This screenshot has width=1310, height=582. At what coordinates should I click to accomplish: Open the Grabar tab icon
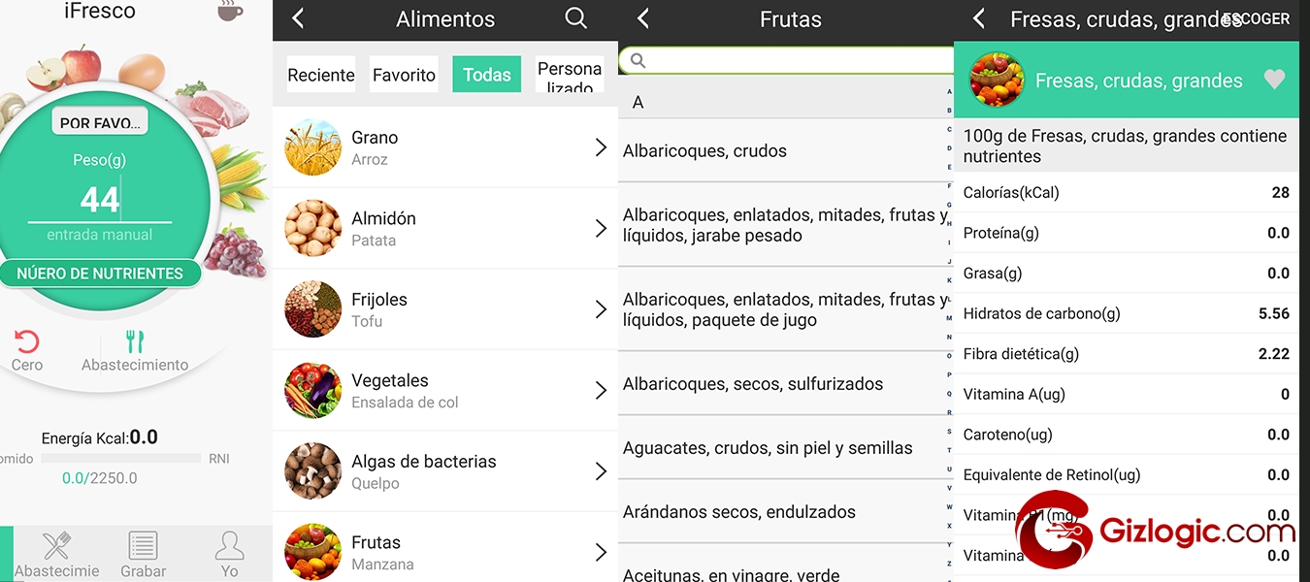[144, 546]
